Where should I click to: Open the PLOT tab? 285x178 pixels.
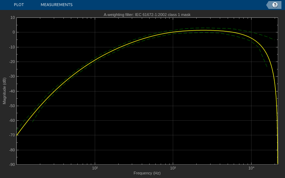pos(19,5)
